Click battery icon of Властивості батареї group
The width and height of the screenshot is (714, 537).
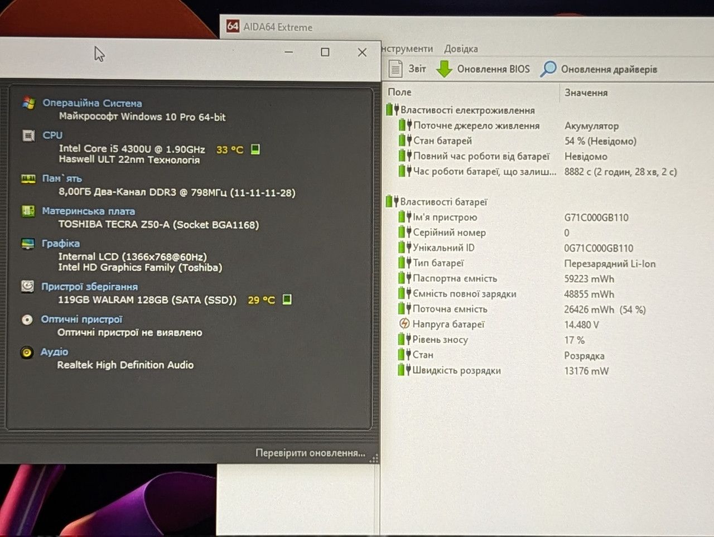click(x=392, y=201)
